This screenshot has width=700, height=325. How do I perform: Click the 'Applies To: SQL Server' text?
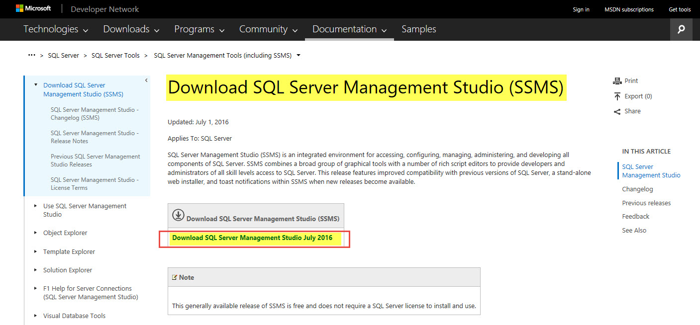click(x=200, y=139)
